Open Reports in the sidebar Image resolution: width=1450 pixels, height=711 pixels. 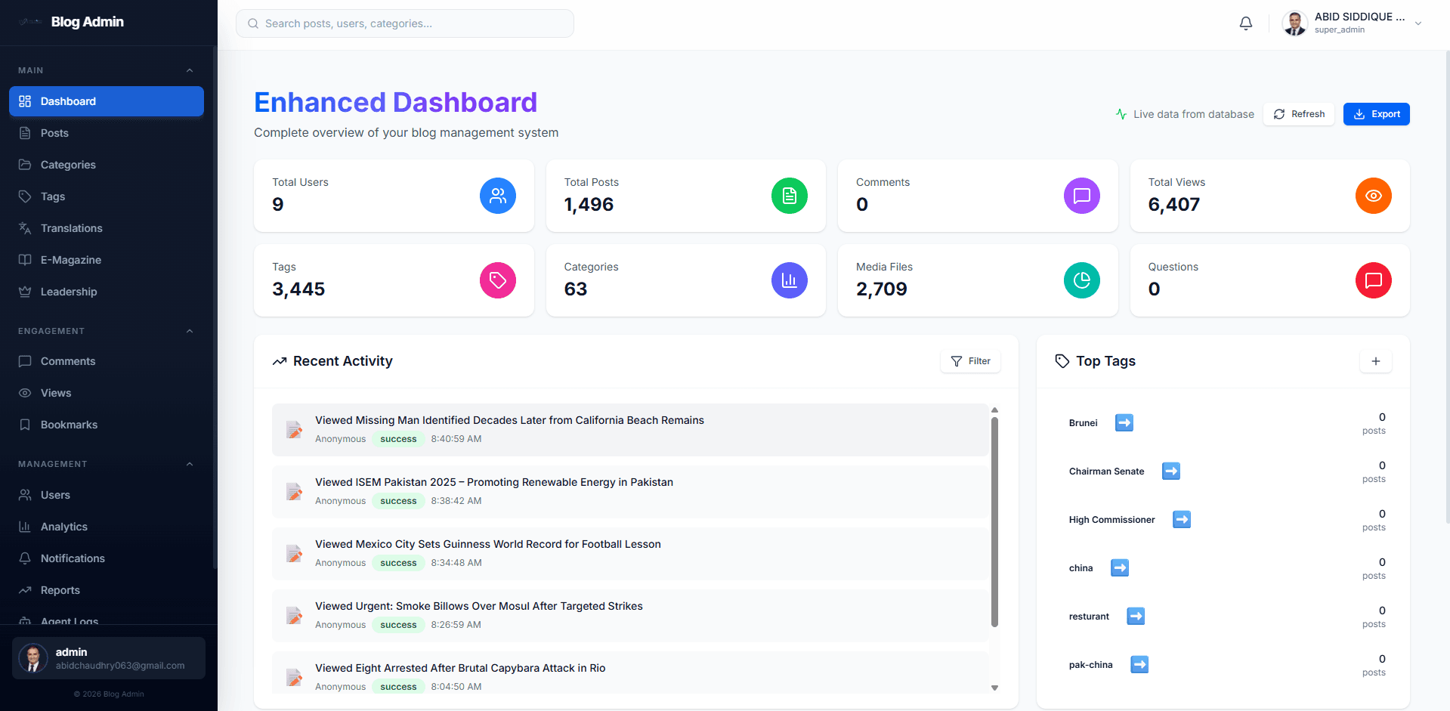click(107, 590)
